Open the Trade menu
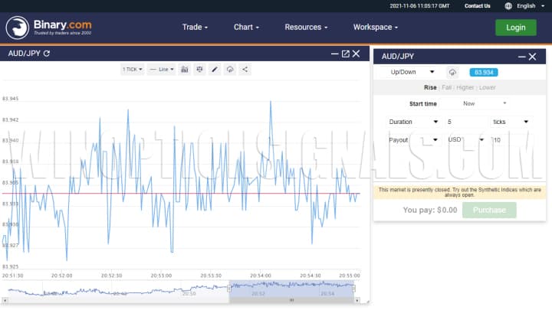This screenshot has width=552, height=310. click(195, 27)
